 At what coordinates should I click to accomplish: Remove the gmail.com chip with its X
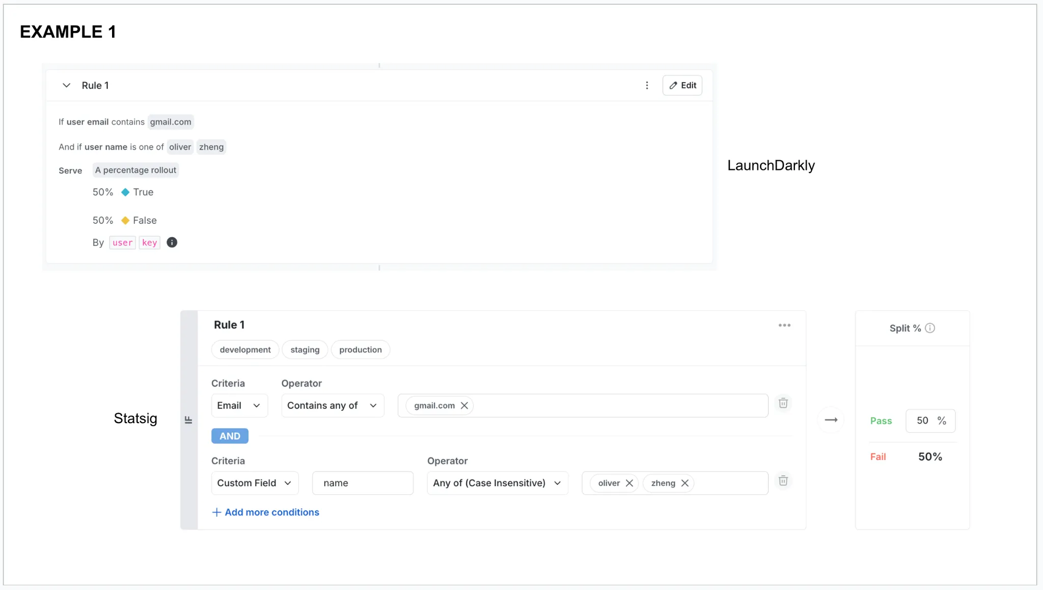tap(464, 405)
